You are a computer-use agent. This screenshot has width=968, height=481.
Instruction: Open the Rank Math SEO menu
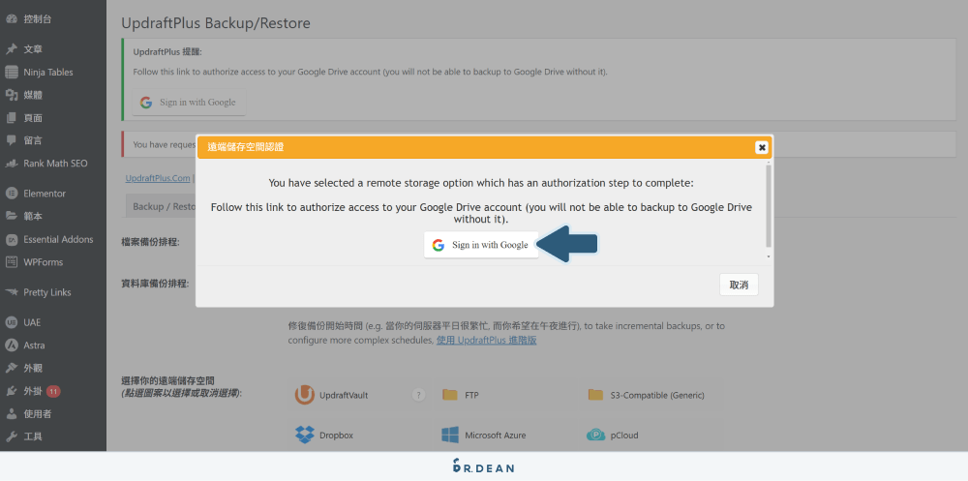click(55, 164)
